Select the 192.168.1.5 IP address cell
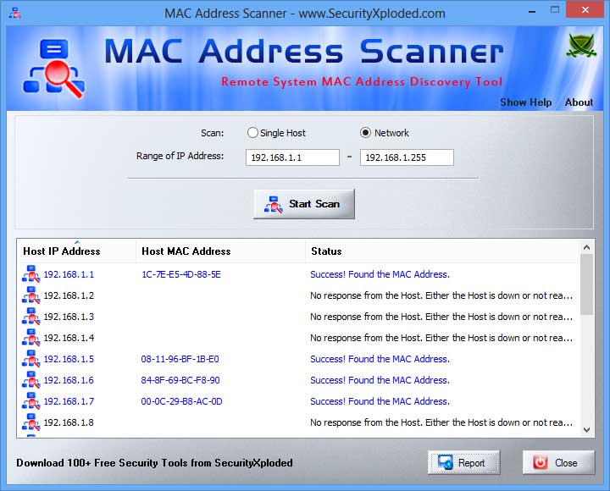The image size is (610, 491). tap(69, 359)
